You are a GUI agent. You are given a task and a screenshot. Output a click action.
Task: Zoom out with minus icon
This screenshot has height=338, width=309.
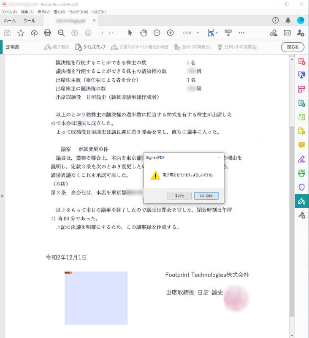pos(157,33)
